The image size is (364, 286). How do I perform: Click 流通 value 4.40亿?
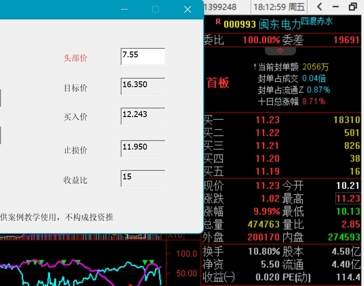coord(346,264)
